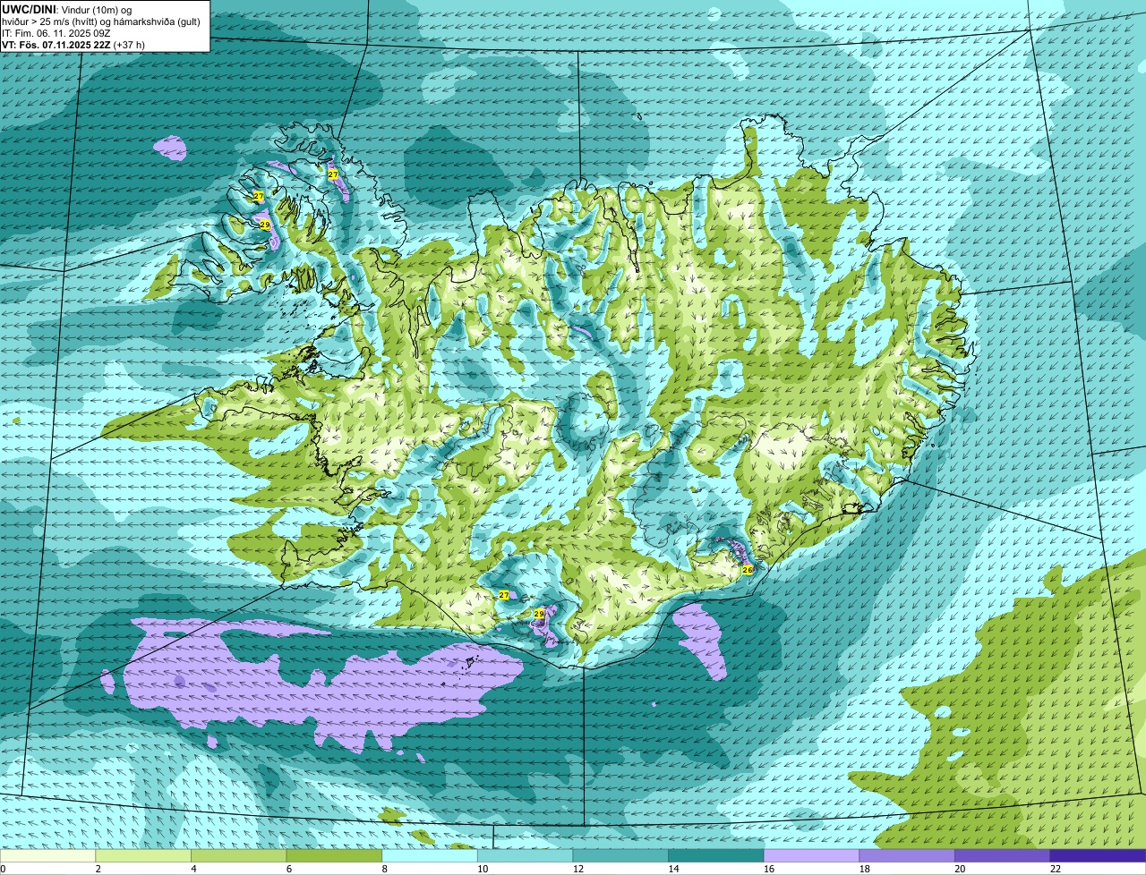Screen dimensions: 1146x875
Task: Select the 4–6 m/s green legend swatch
Action: point(238,856)
